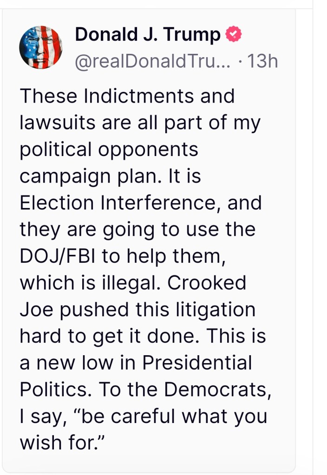
Task: Open the 13h post timestamp
Action: pyautogui.click(x=262, y=61)
